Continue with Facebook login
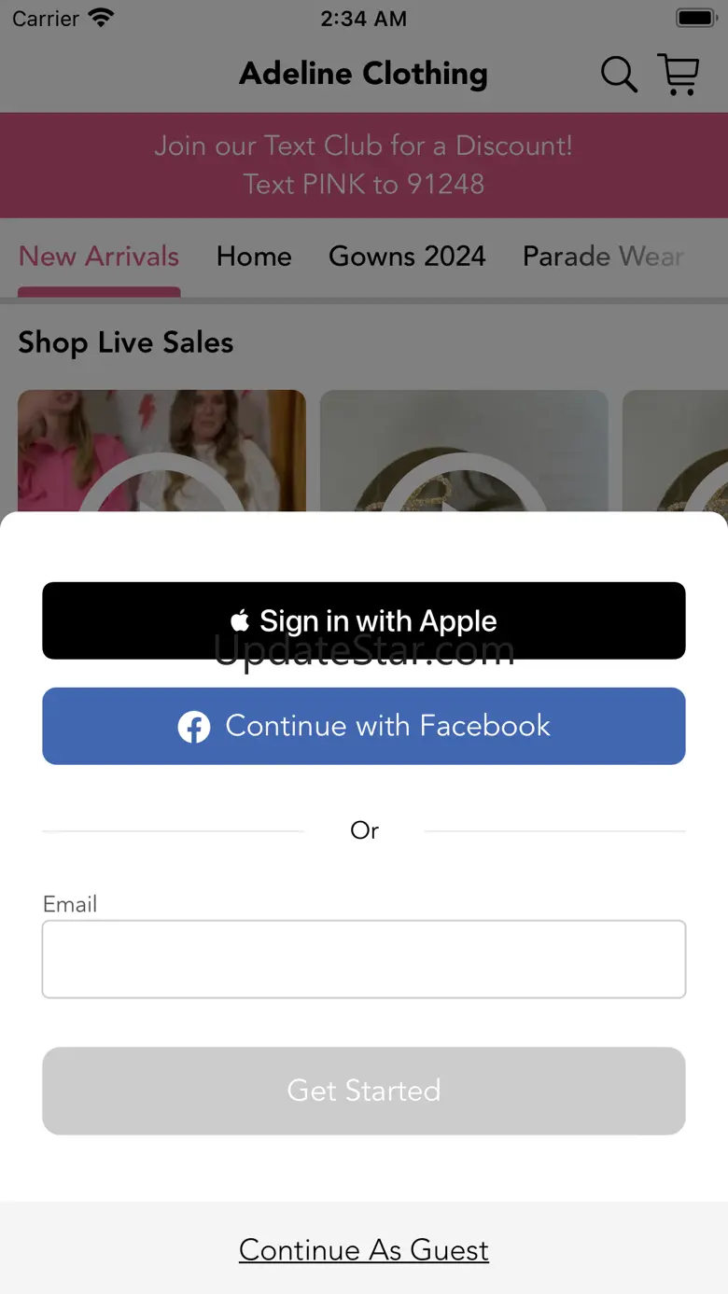This screenshot has height=1294, width=728. point(364,726)
